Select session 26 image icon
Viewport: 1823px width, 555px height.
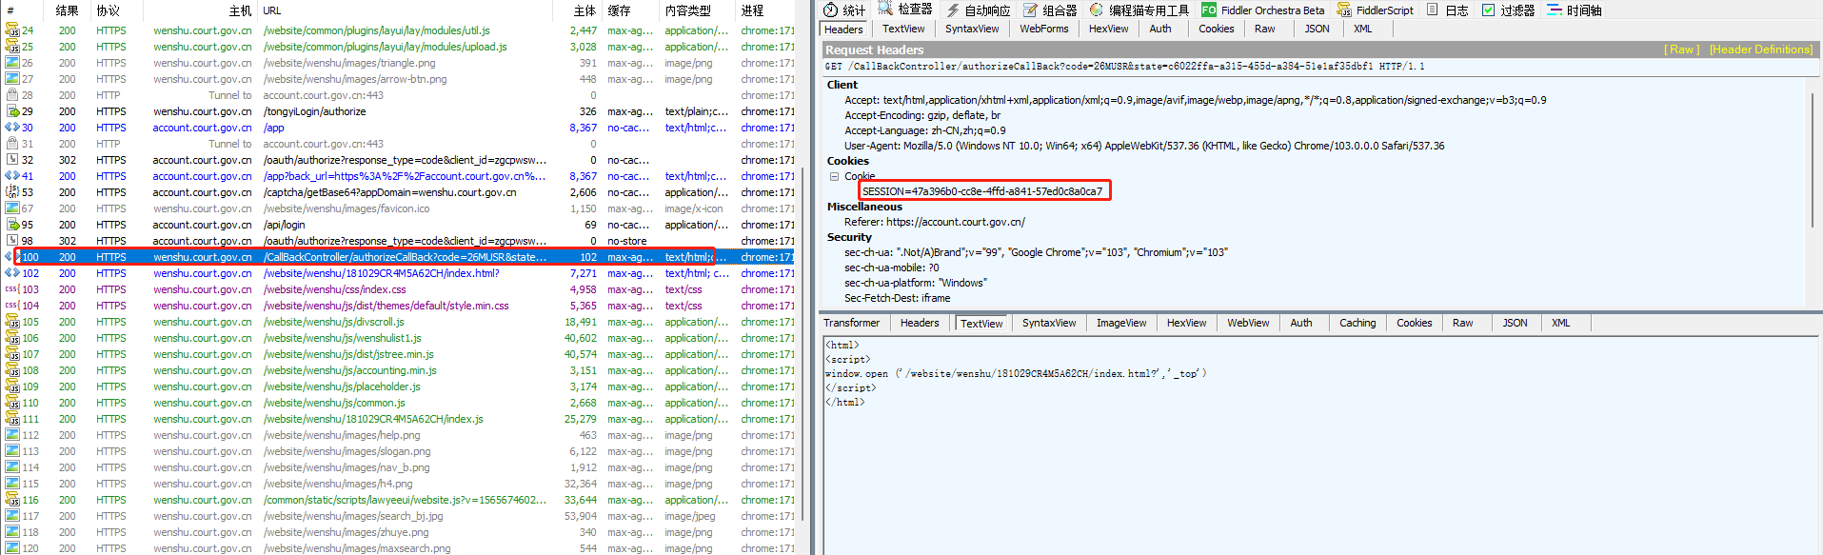pos(12,63)
